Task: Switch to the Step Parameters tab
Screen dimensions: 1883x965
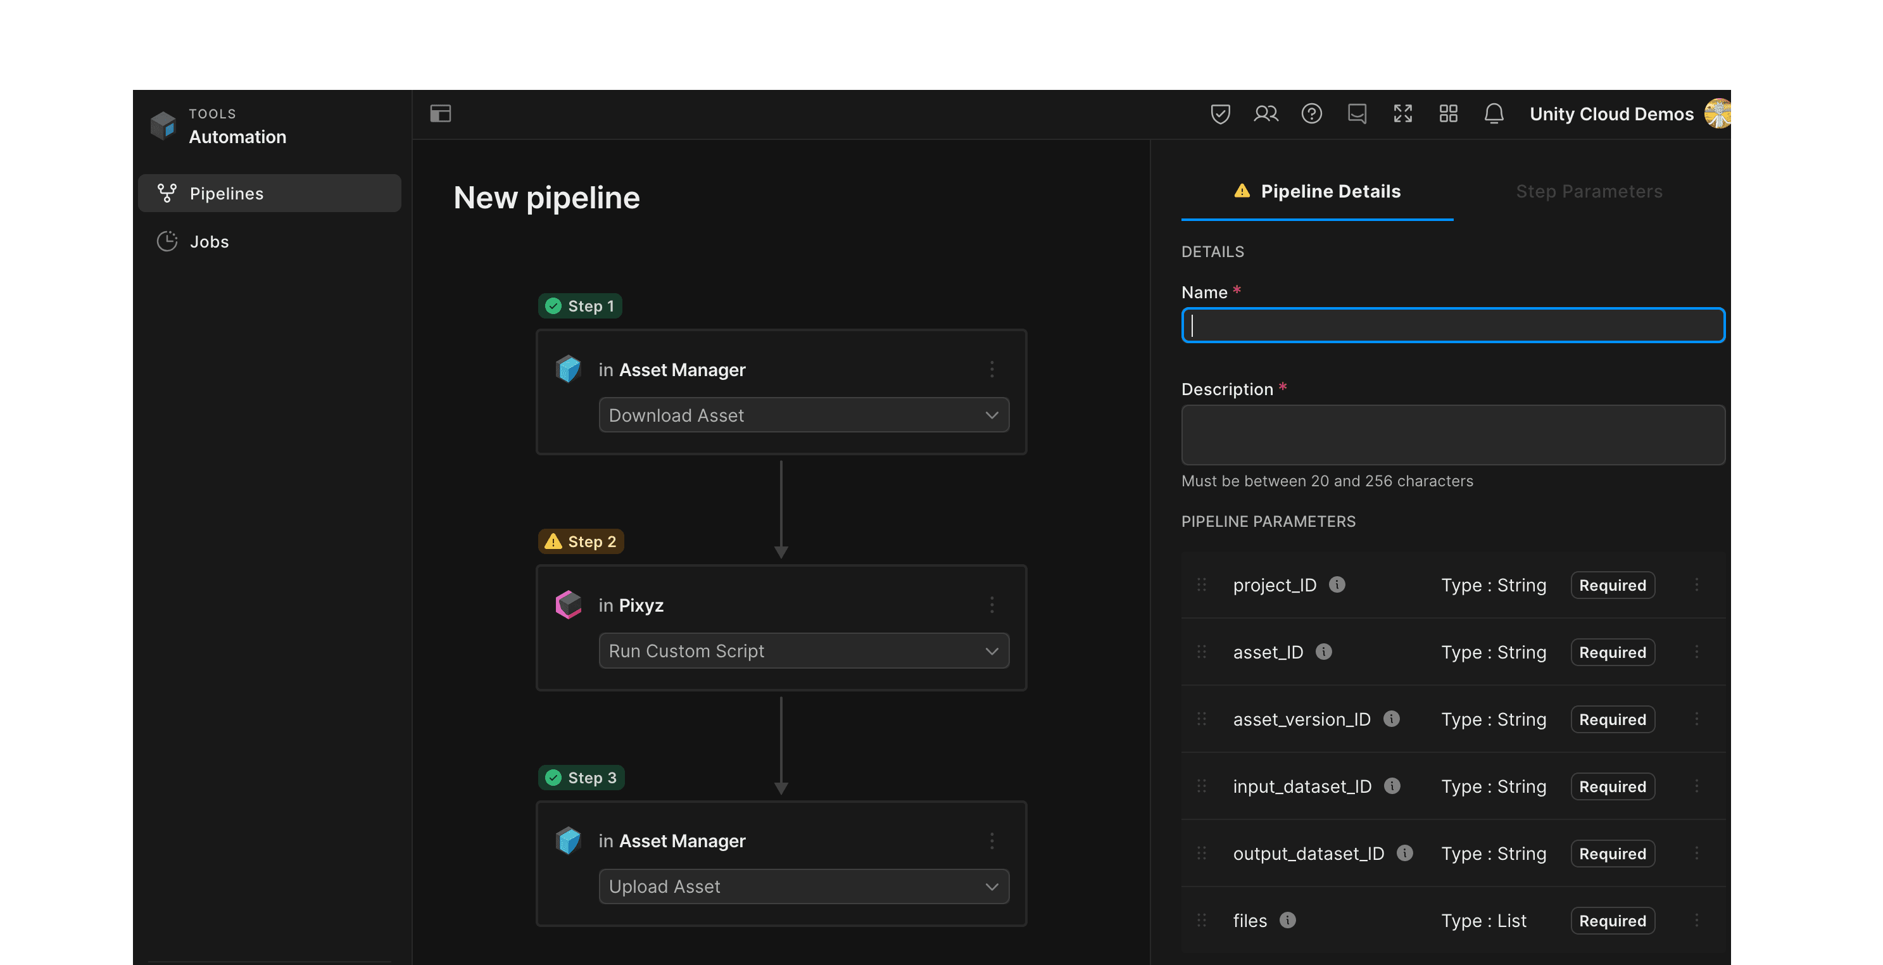Action: (1589, 191)
